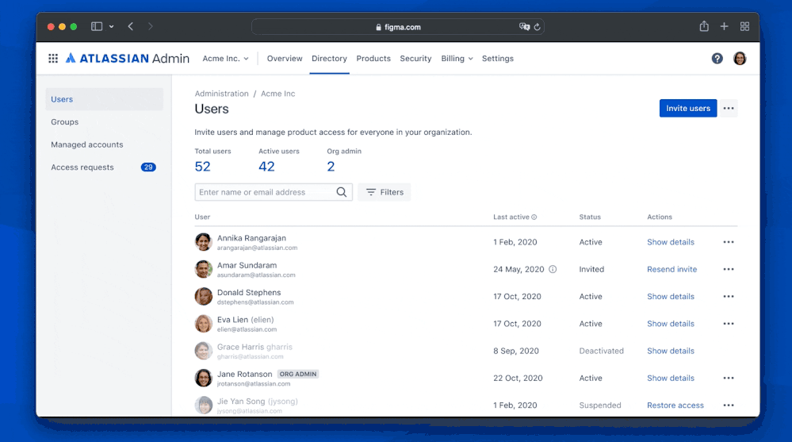Click the info icon beside Last active
This screenshot has width=792, height=442.
coord(534,217)
